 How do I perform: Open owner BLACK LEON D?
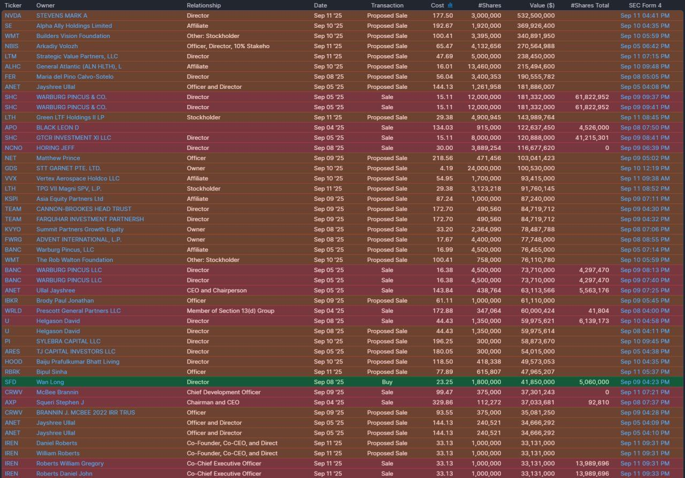click(x=57, y=127)
